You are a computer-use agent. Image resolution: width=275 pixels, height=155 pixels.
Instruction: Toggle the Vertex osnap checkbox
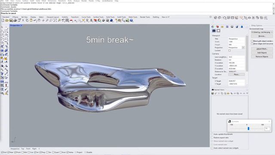click(x=67, y=152)
